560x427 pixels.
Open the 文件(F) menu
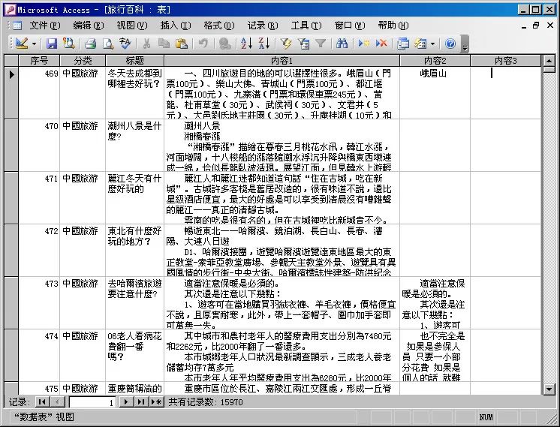point(44,26)
